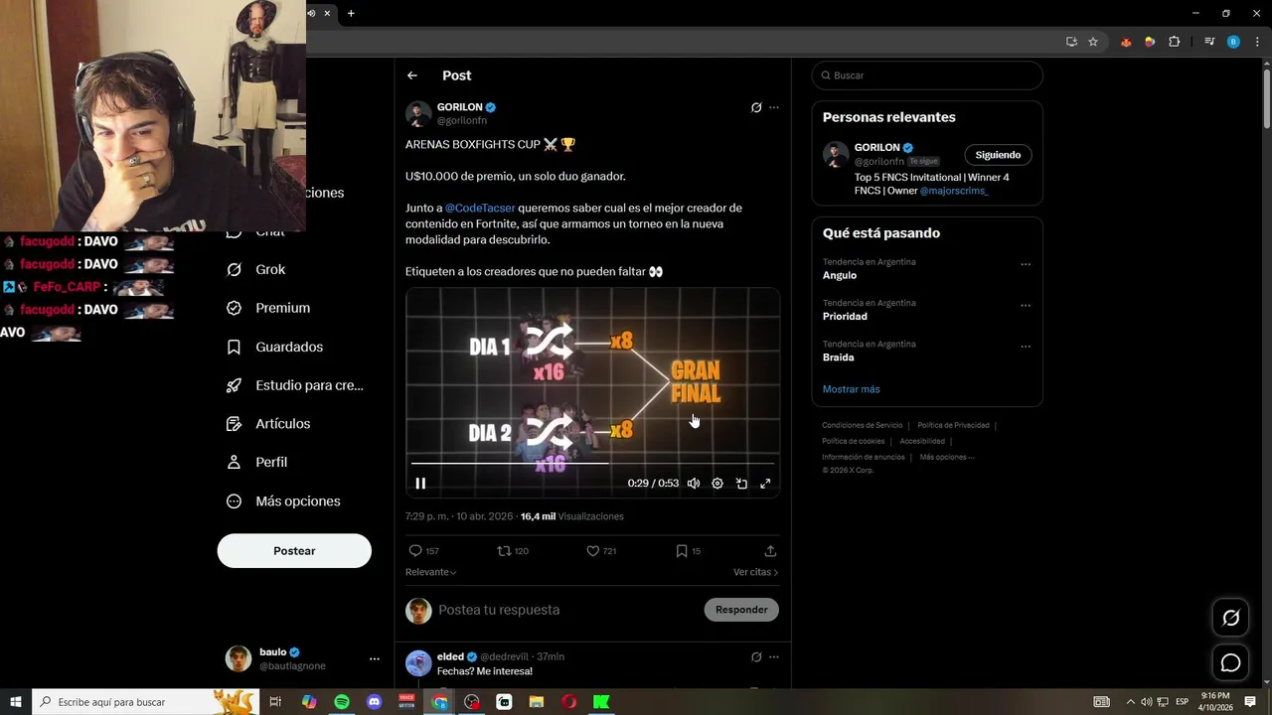
Task: Open more options for Angulo trend
Action: tap(1026, 264)
